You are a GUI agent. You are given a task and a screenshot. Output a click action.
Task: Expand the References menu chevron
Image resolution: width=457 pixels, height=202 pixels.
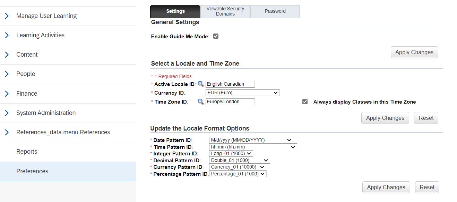pyautogui.click(x=7, y=132)
